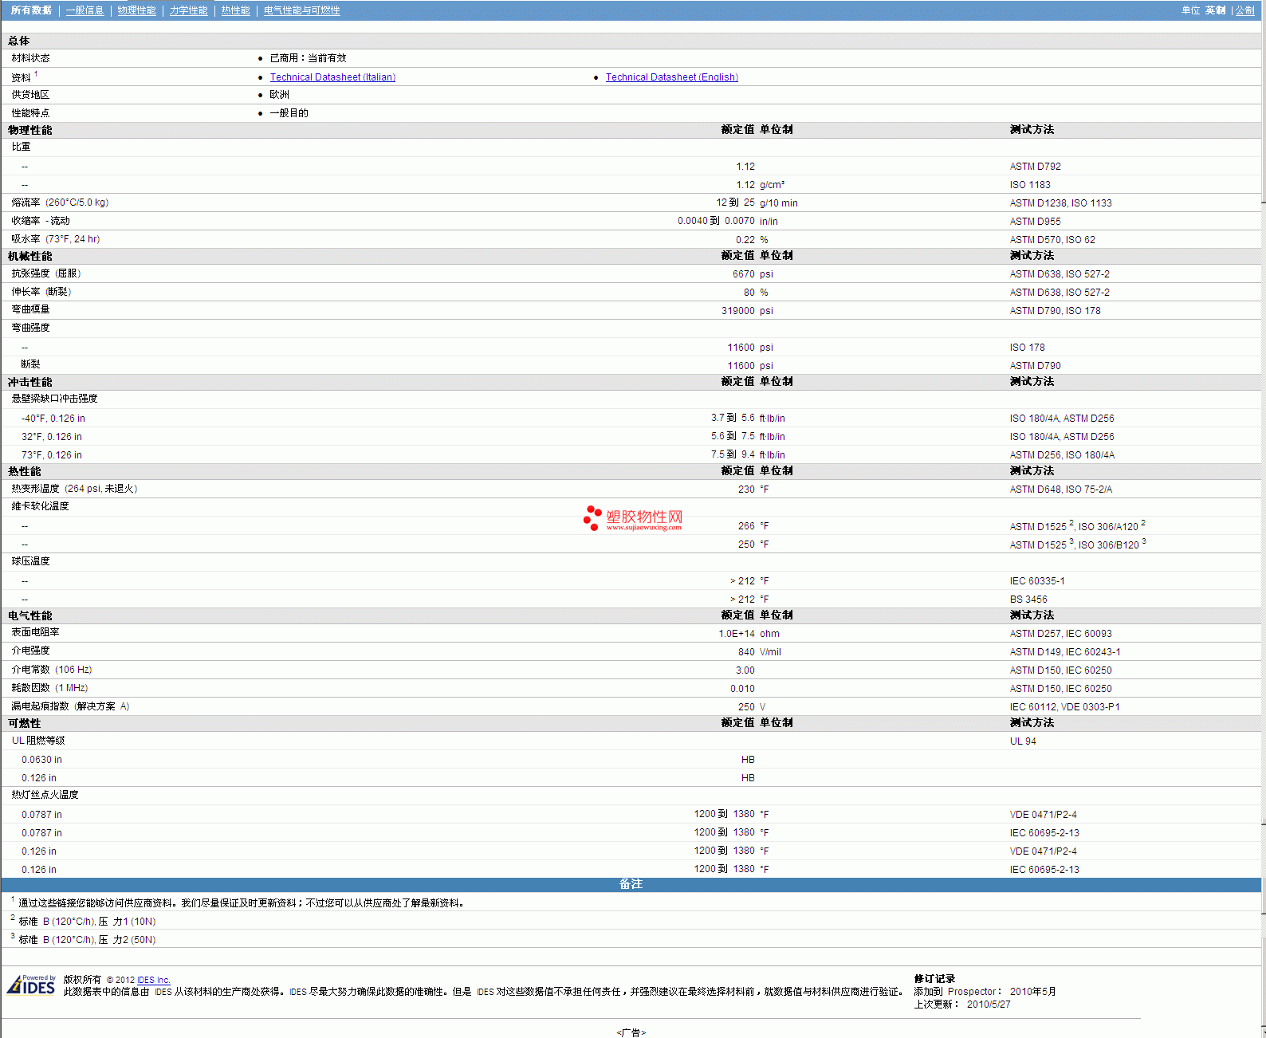Open Technical Datasheet (Italian) link
1266x1038 pixels.
[332, 77]
